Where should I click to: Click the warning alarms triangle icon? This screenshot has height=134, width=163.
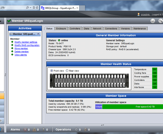click(x=34, y=130)
